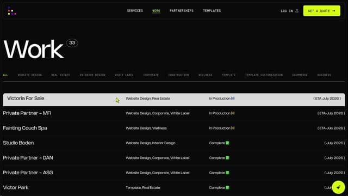Click the status icon in Victoria For Sale row
Viewport: 348px width, 196px height.
tap(233, 99)
